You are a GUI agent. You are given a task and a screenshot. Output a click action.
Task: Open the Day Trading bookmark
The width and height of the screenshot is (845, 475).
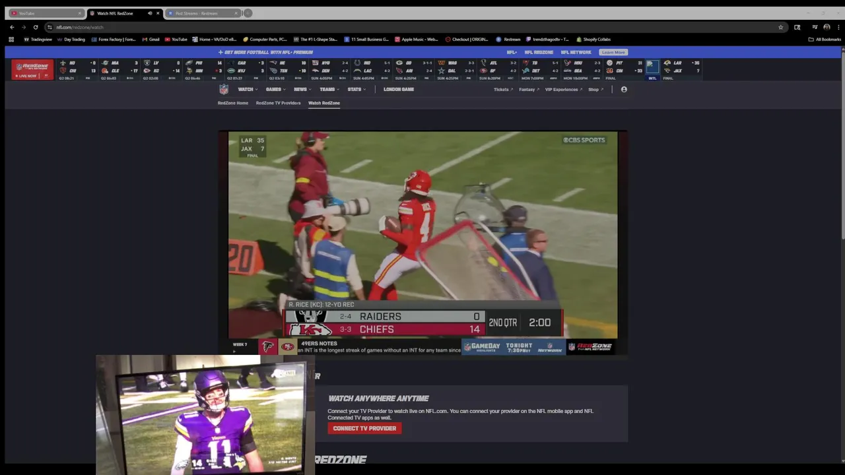click(x=71, y=39)
